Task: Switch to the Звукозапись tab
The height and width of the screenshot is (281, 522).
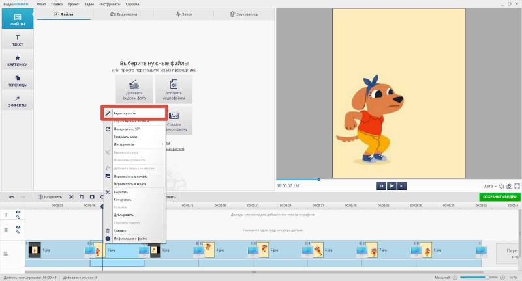Action: point(243,14)
